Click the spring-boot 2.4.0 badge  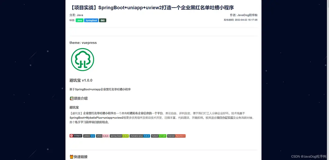[x=119, y=136]
